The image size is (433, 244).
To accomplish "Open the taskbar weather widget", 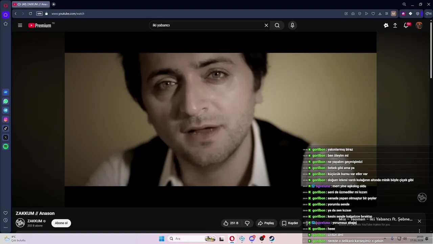I will (x=15, y=239).
